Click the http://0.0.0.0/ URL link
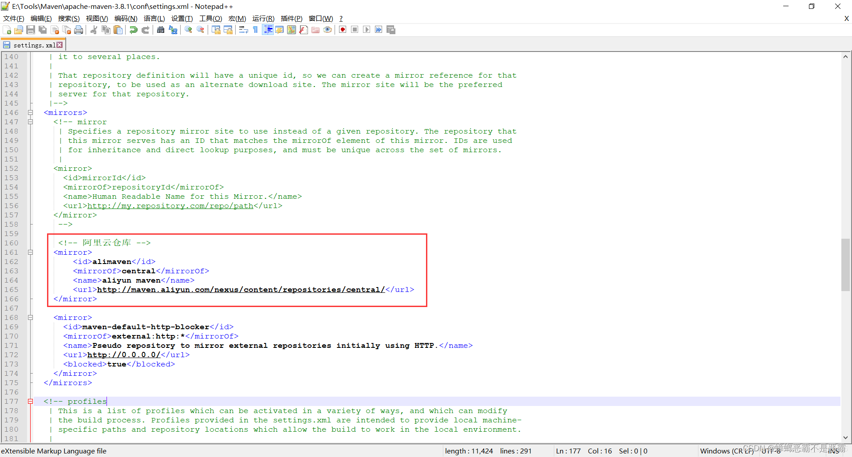 [124, 355]
